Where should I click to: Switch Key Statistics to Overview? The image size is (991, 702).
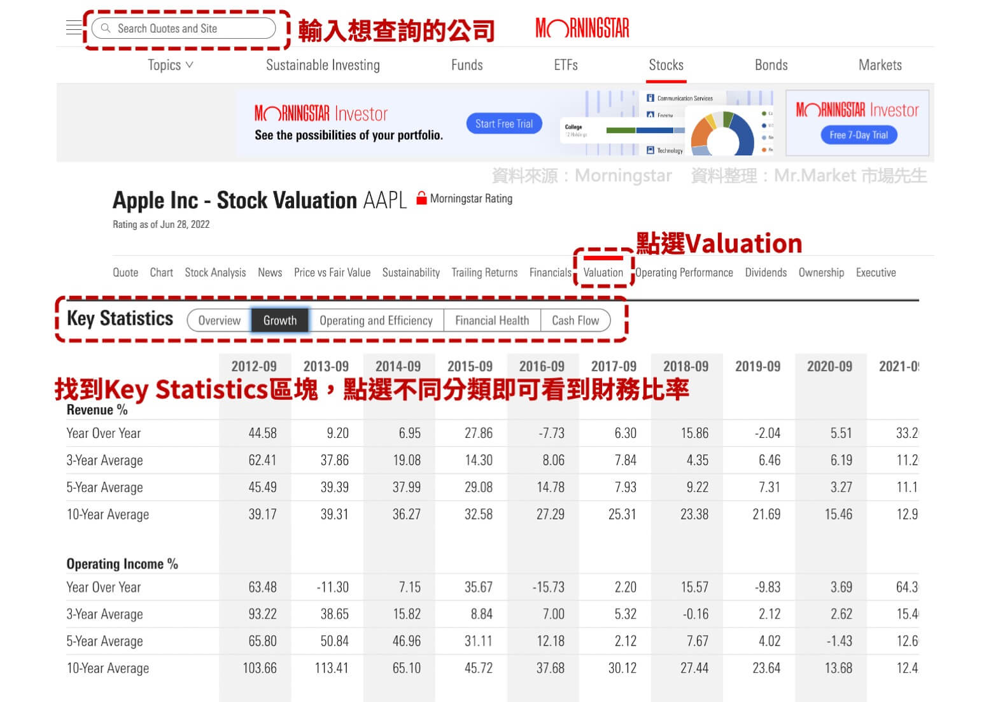220,320
